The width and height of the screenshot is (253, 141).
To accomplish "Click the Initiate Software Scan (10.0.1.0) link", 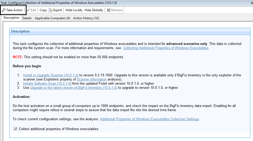I will 47,83.
